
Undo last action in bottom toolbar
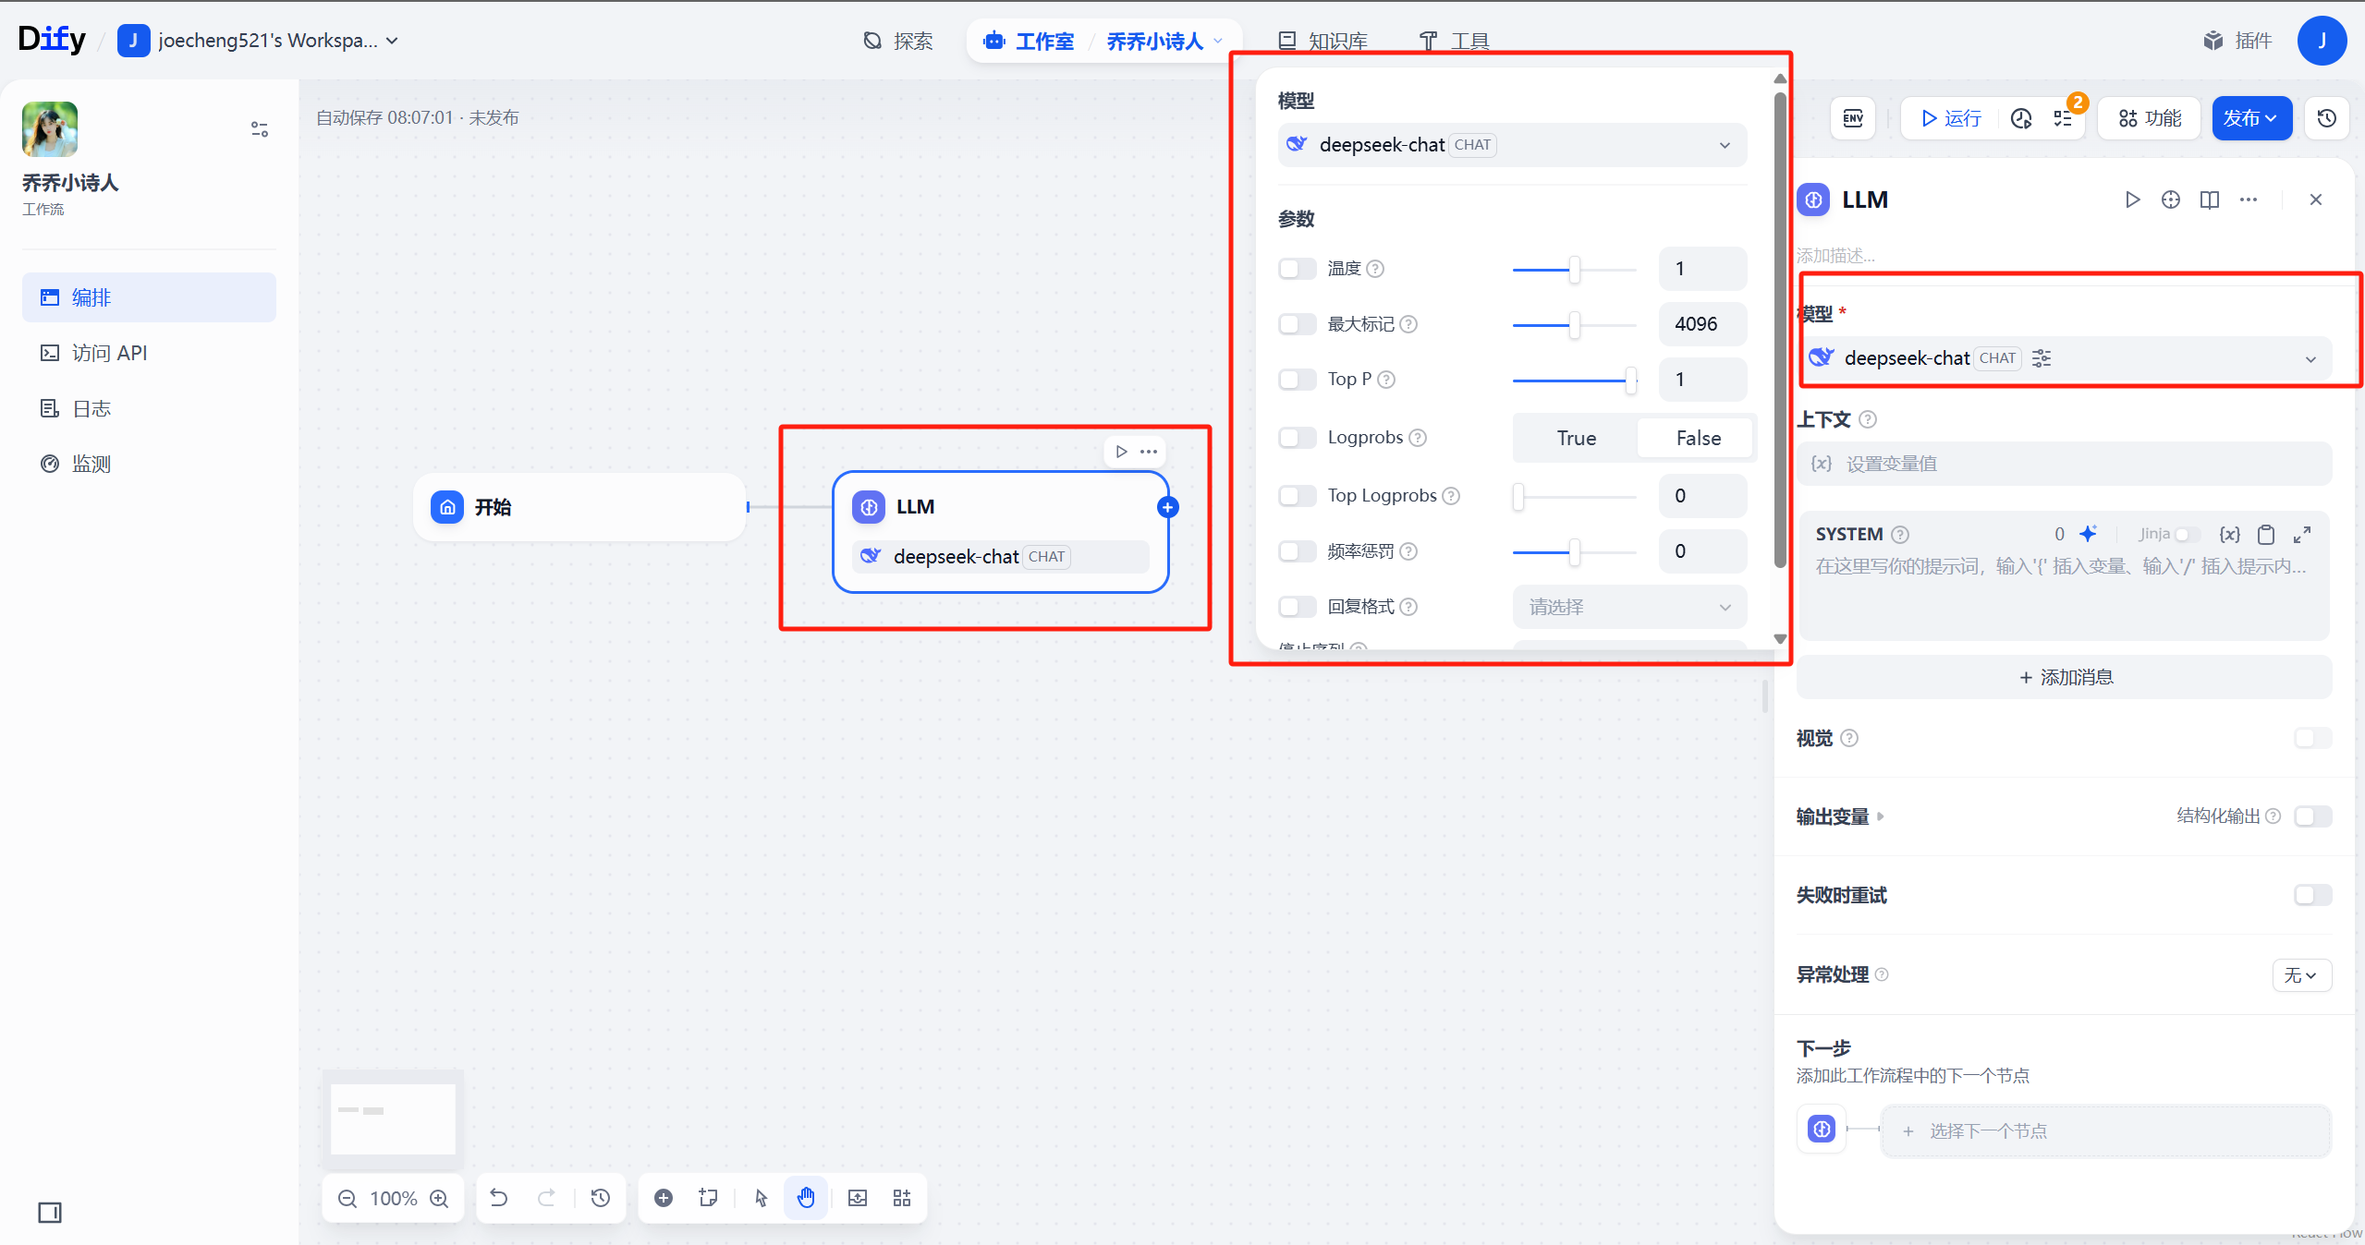point(499,1198)
